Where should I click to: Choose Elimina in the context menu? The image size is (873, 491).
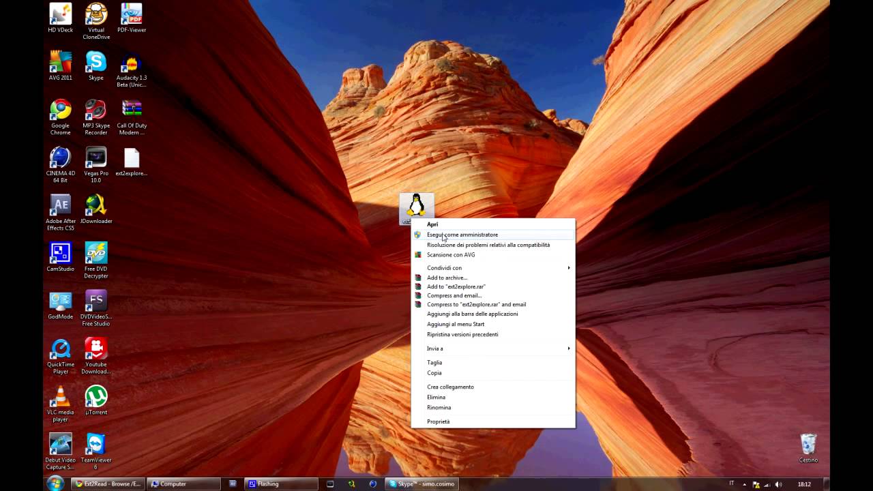(x=493, y=397)
